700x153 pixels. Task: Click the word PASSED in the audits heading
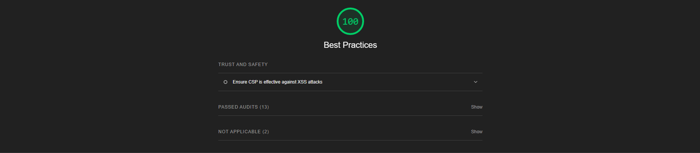click(228, 107)
